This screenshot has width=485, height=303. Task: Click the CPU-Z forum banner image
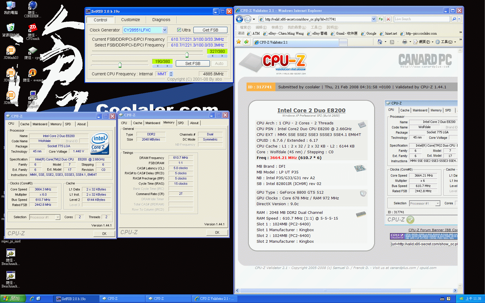pyautogui.click(x=424, y=236)
